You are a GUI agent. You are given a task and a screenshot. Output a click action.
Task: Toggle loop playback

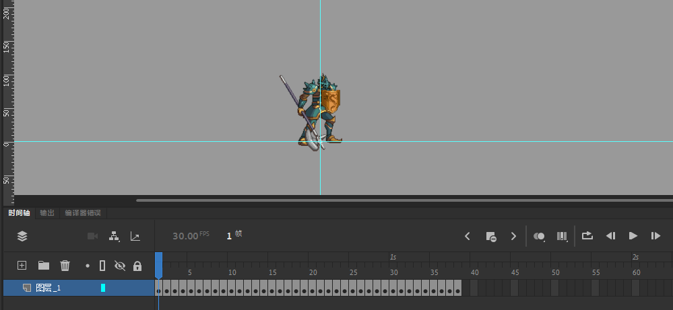(x=587, y=235)
